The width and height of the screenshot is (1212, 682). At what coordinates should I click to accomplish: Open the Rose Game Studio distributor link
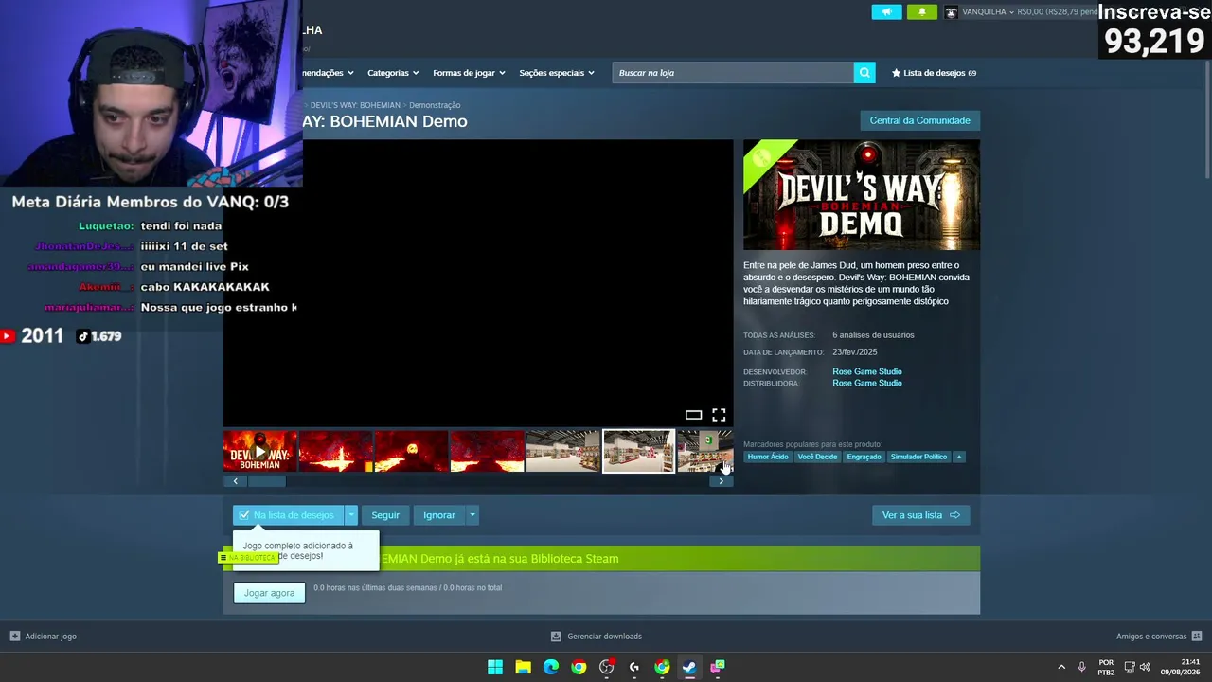click(867, 383)
